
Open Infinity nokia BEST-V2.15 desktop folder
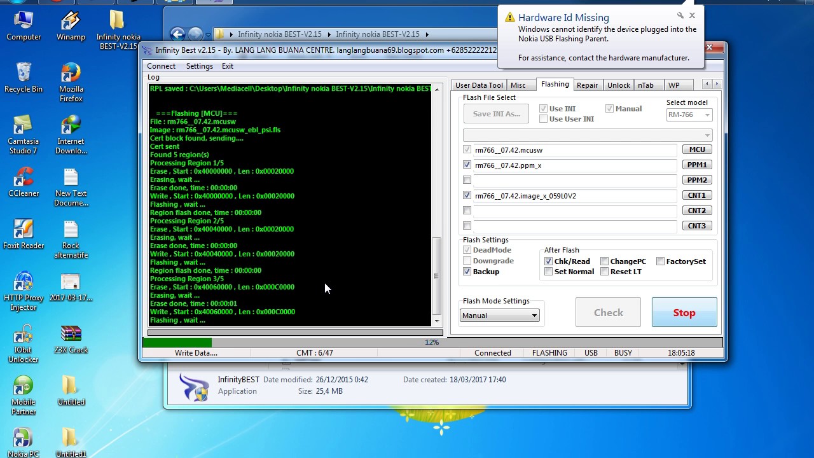pyautogui.click(x=118, y=29)
